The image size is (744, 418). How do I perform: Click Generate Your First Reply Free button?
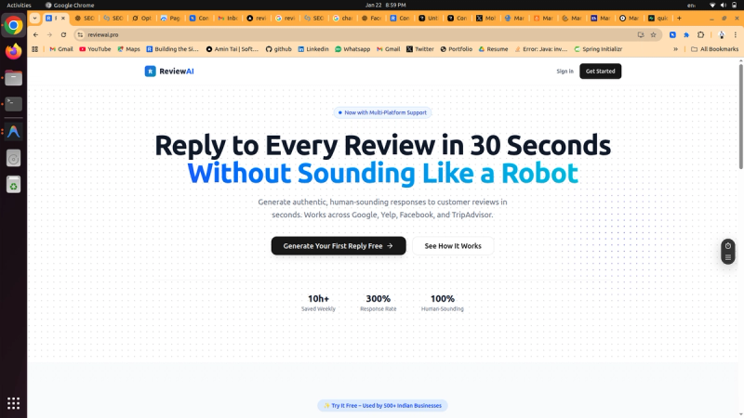point(339,246)
